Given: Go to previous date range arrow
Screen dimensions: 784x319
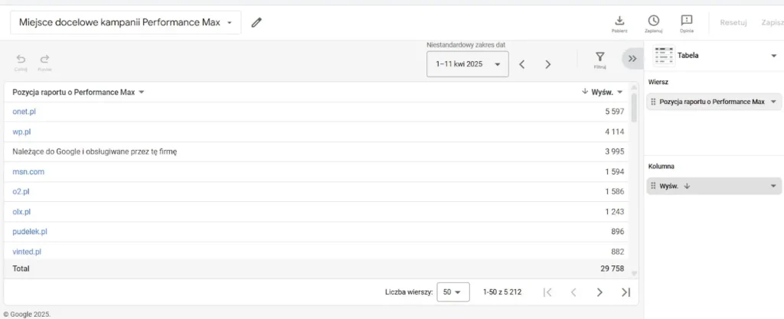Looking at the screenshot, I should point(522,64).
